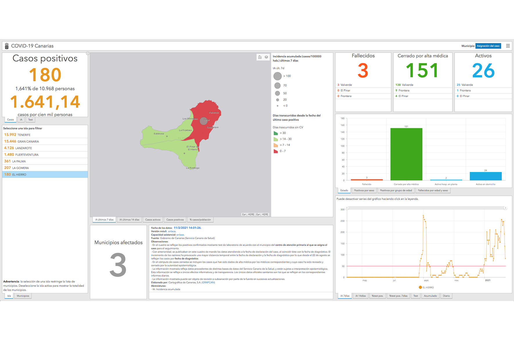This screenshot has width=514, height=342.
Task: Click the right handle of chart range slider
Action: click(505, 208)
